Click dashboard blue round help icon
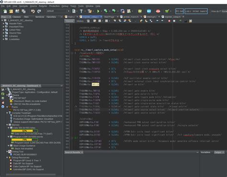 (3, 106)
